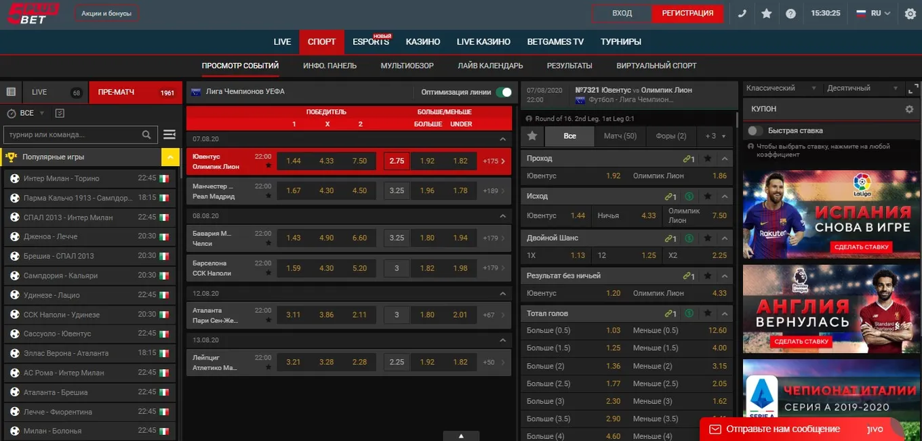922x441 pixels.
Task: Open the RU language dropdown
Action: click(x=873, y=13)
